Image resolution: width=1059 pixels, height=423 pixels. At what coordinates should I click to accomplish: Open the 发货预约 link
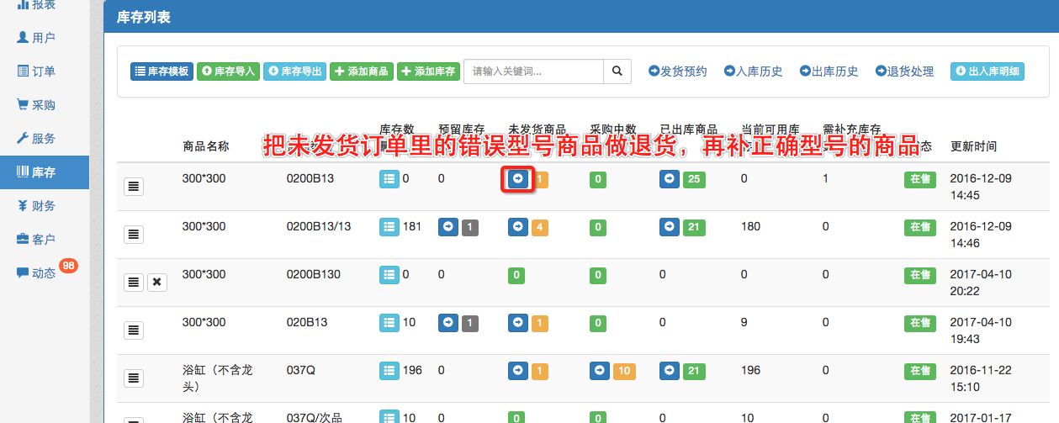677,71
